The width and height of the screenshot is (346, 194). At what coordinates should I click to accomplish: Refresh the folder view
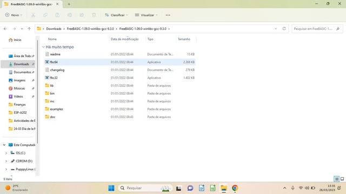click(x=284, y=29)
